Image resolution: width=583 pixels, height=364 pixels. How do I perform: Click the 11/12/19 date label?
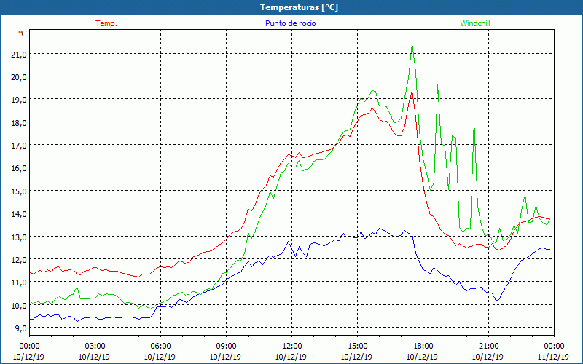click(554, 357)
